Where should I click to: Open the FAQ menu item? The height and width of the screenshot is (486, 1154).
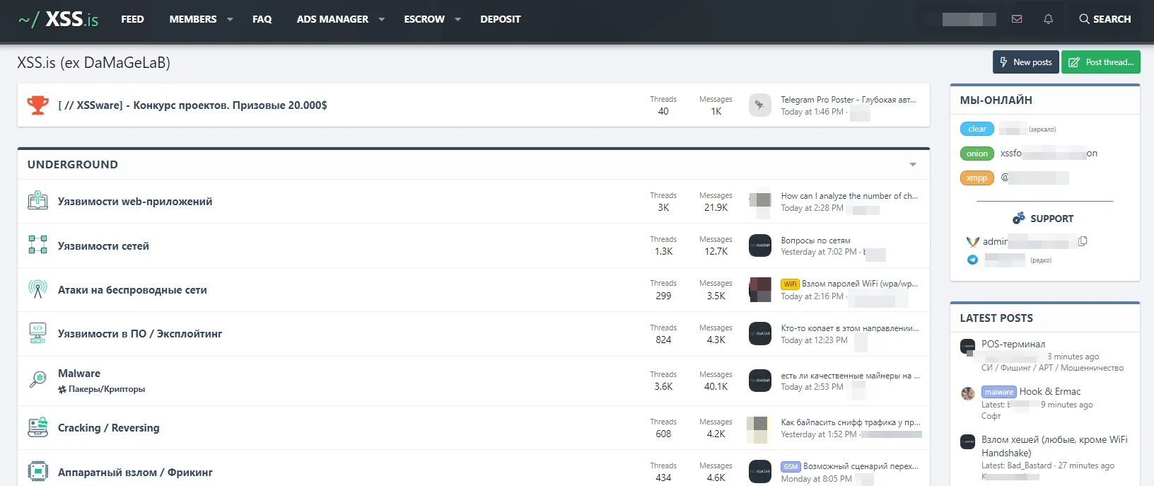tap(262, 19)
